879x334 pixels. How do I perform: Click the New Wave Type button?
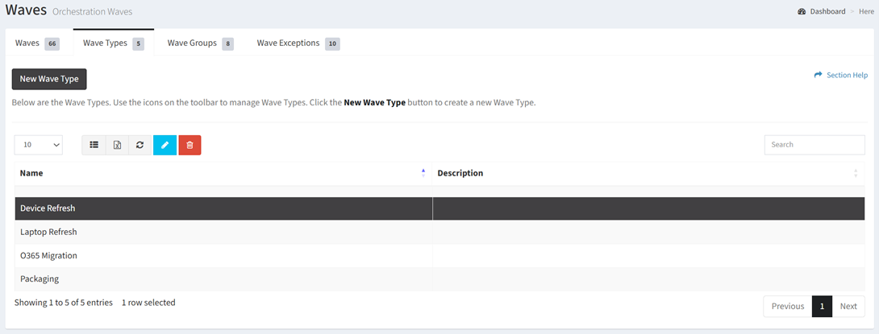tap(49, 79)
